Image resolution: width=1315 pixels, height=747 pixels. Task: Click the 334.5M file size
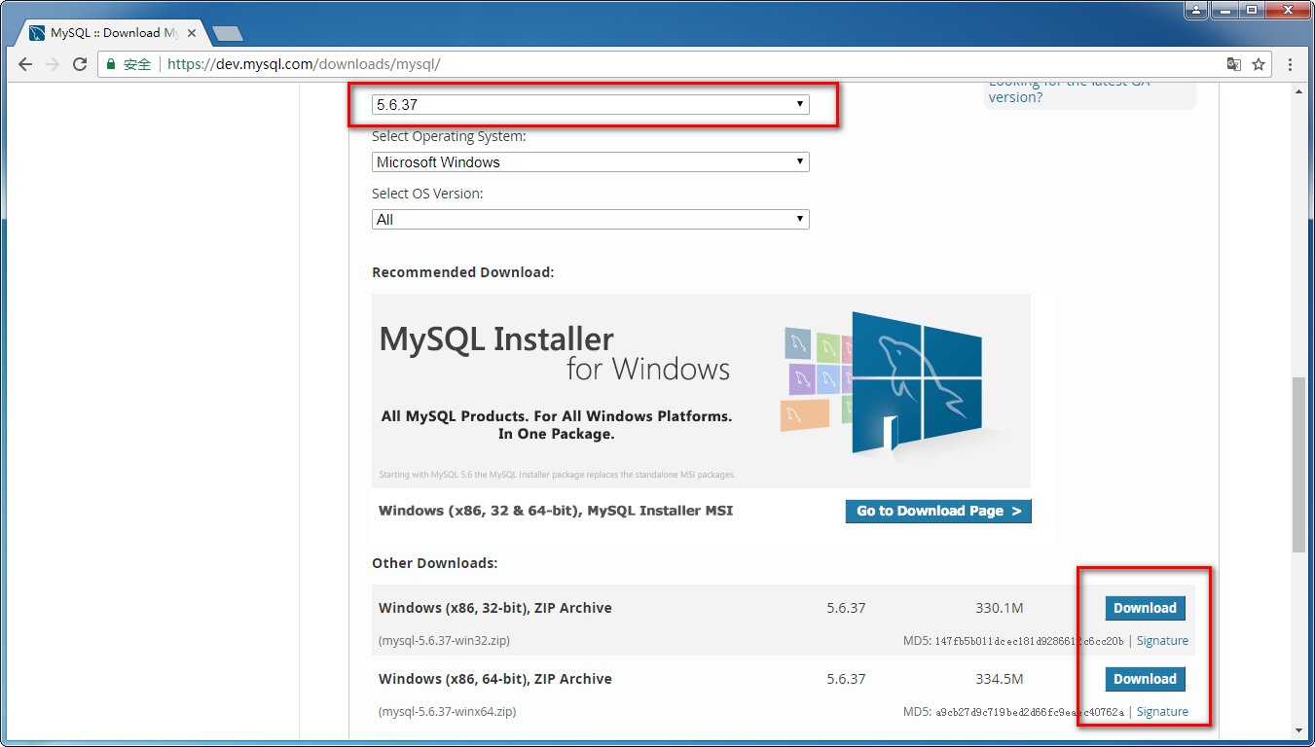click(1000, 679)
